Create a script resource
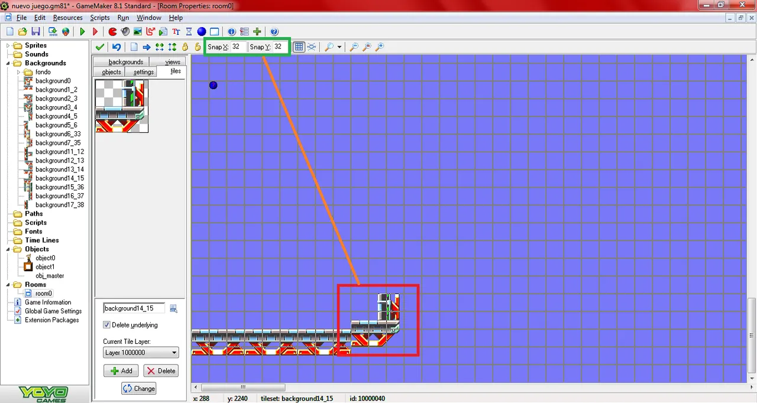The image size is (757, 403). (x=163, y=31)
